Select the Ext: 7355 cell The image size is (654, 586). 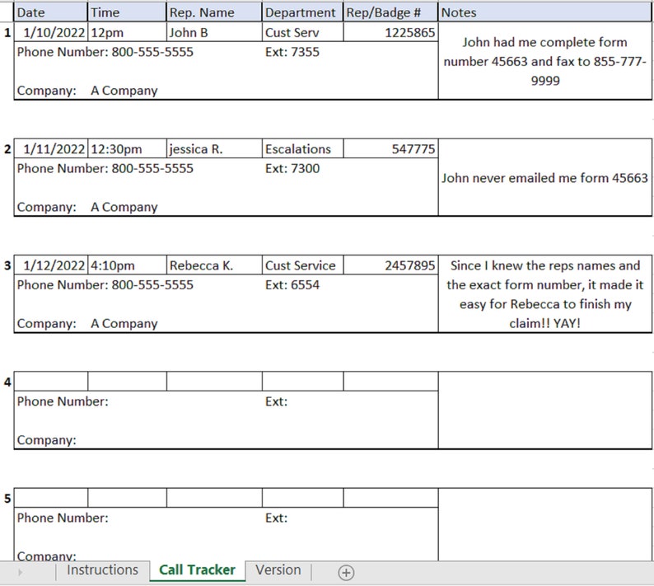292,52
